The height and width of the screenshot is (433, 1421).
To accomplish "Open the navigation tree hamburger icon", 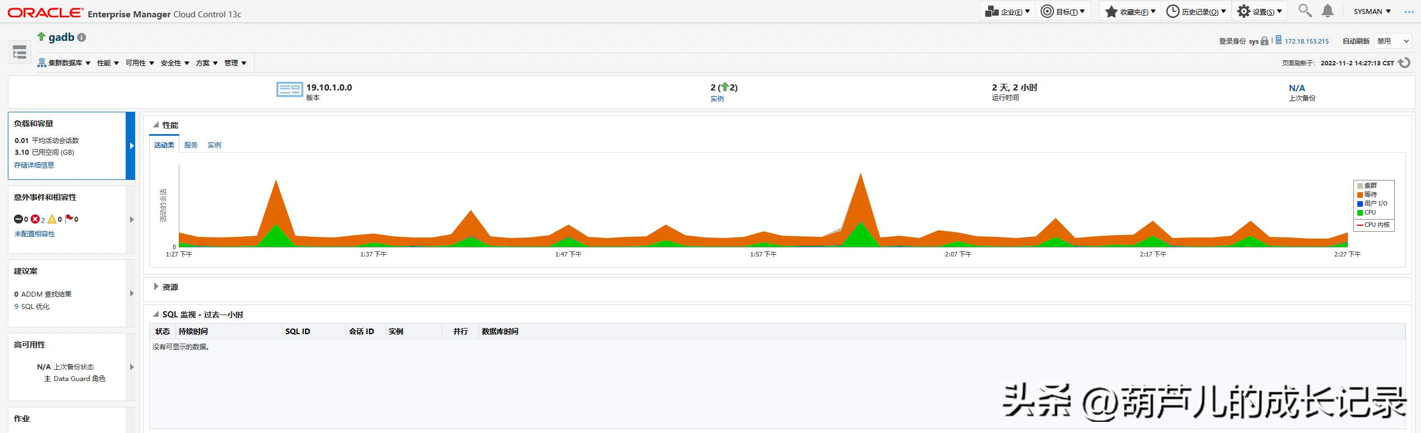I will tap(20, 52).
